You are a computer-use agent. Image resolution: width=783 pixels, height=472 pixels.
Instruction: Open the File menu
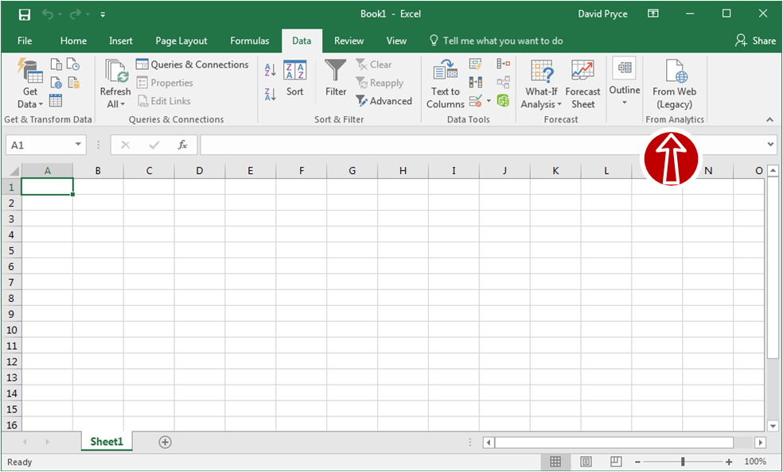tap(25, 41)
